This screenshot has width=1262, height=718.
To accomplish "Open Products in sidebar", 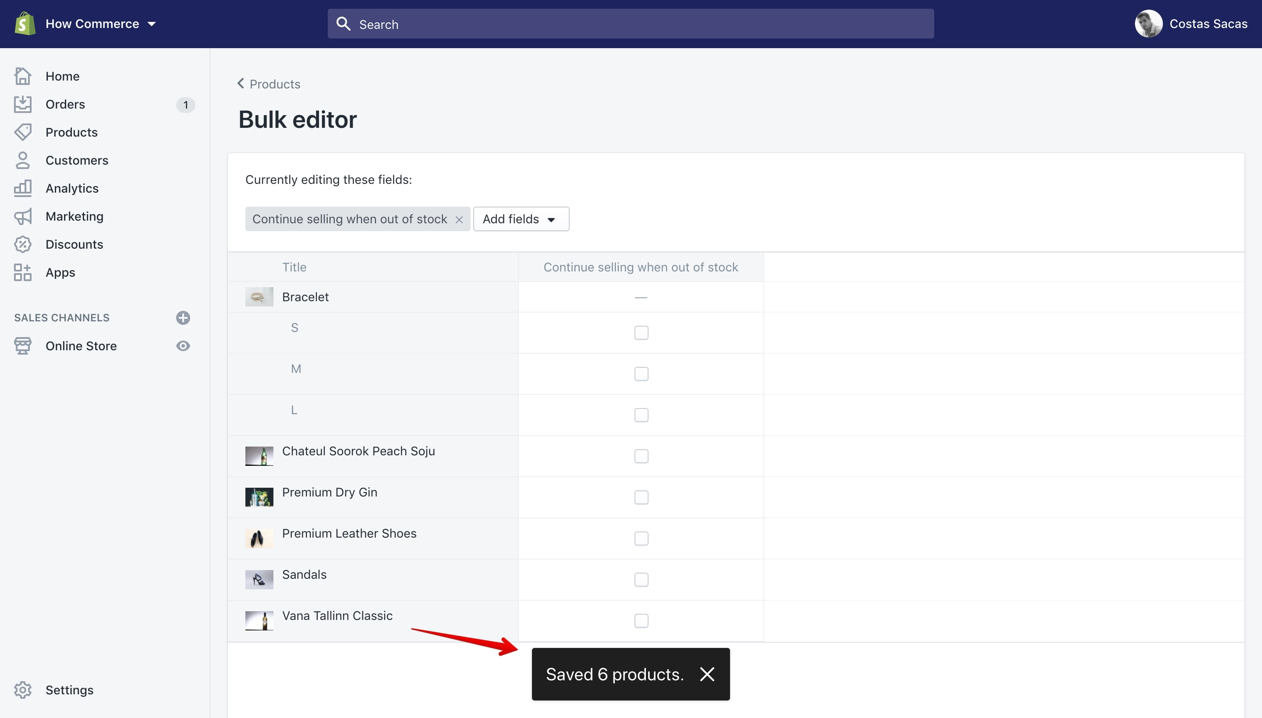I will point(71,133).
